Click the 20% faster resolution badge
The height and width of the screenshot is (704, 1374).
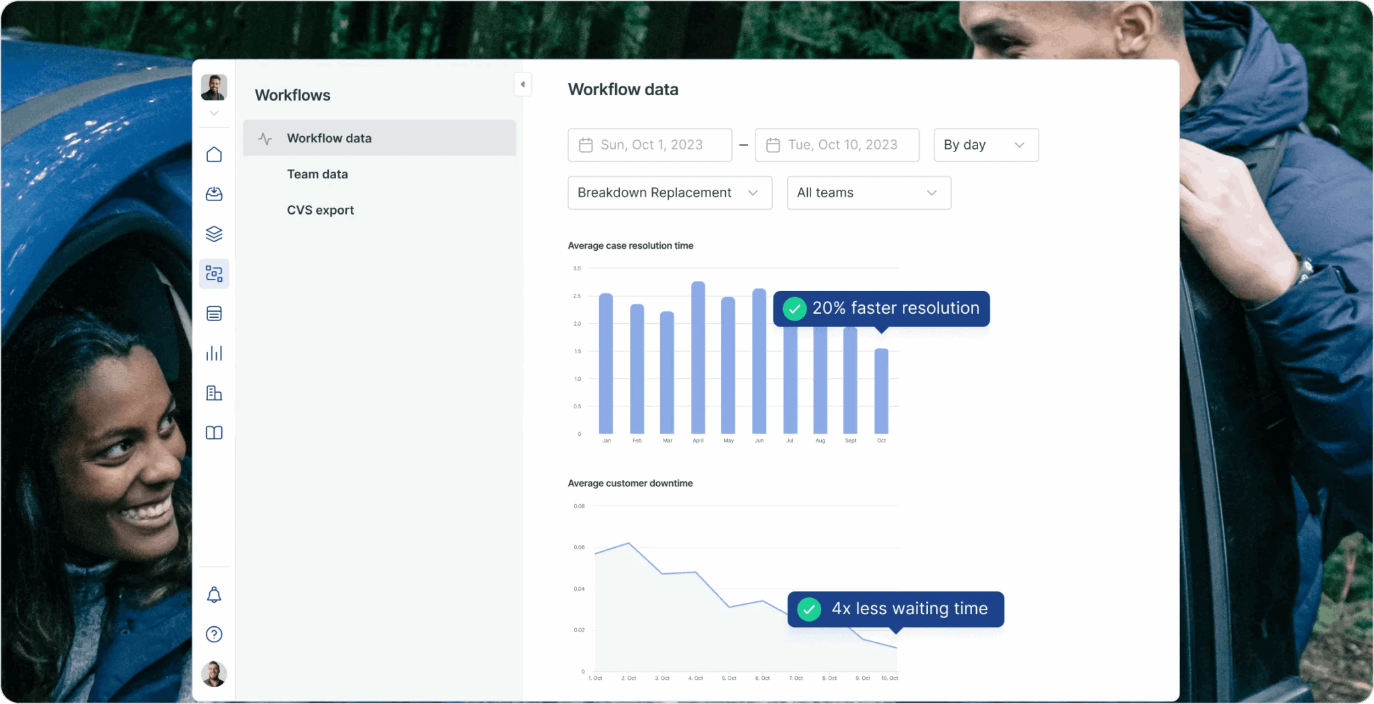882,308
